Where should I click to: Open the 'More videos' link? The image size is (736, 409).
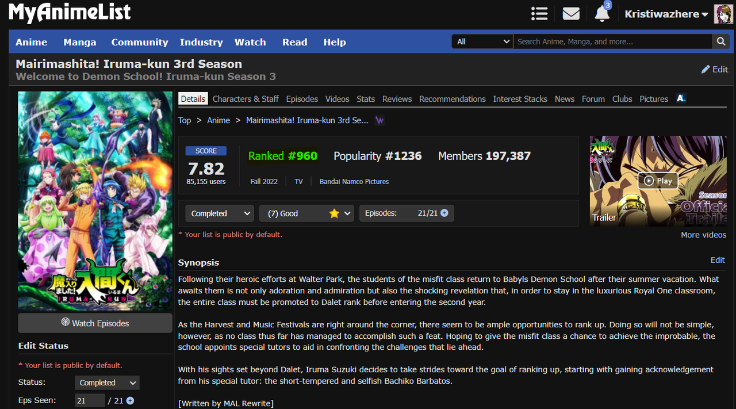click(704, 235)
